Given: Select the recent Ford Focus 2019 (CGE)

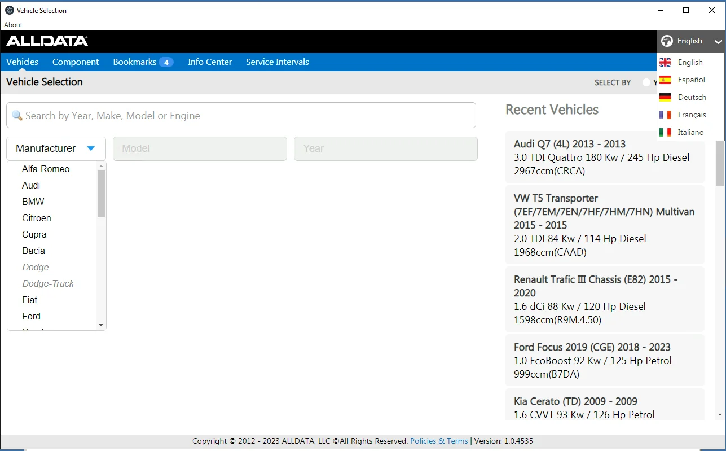Looking at the screenshot, I should [x=605, y=361].
